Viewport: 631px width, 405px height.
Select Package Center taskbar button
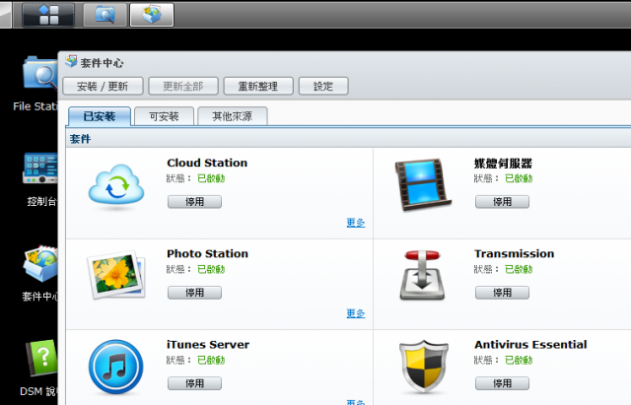pyautogui.click(x=152, y=15)
